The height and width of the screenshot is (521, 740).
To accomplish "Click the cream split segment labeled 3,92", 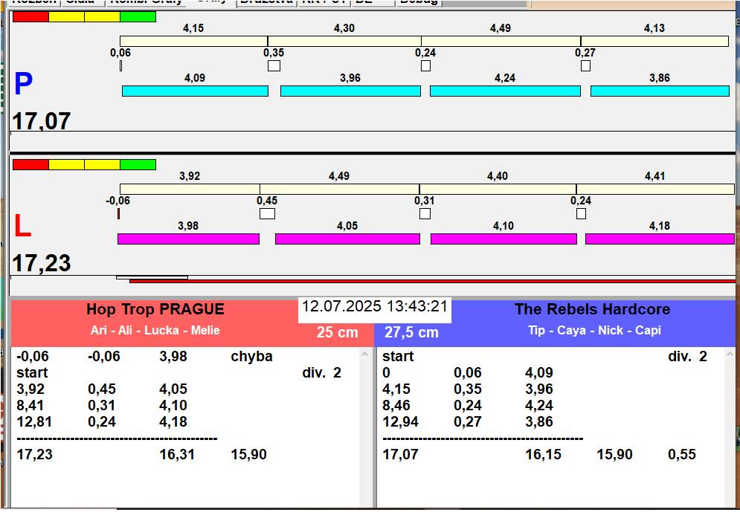I will (x=190, y=189).
